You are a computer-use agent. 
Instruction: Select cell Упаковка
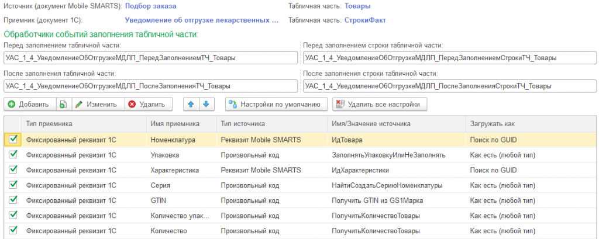click(181, 155)
